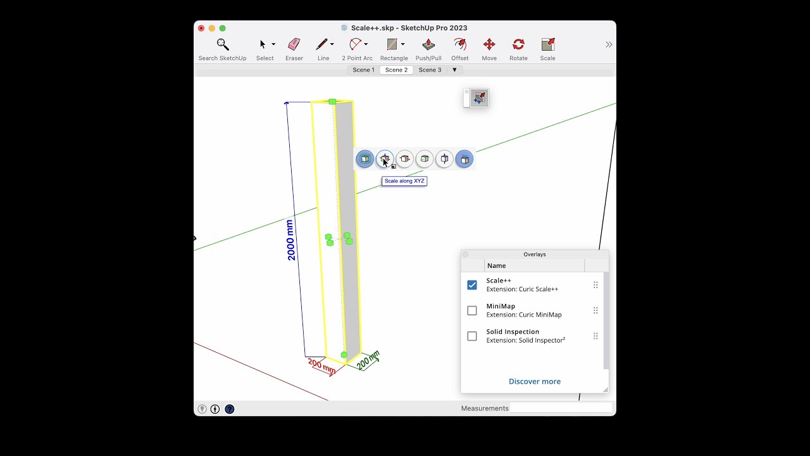Image resolution: width=810 pixels, height=456 pixels.
Task: Open the Select tool dropdown arrow
Action: [x=273, y=44]
